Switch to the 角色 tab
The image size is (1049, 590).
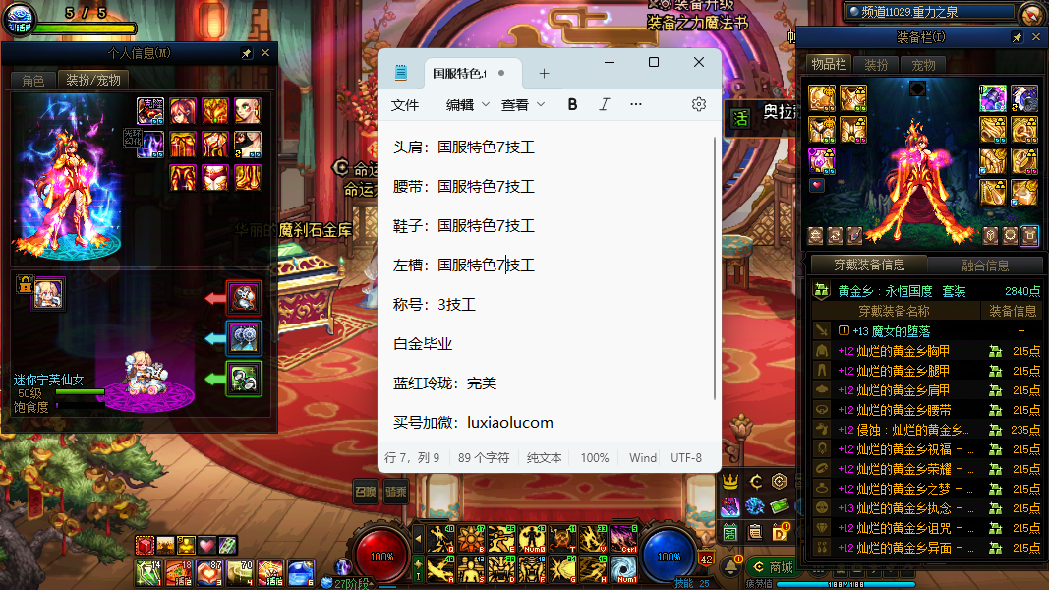33,81
